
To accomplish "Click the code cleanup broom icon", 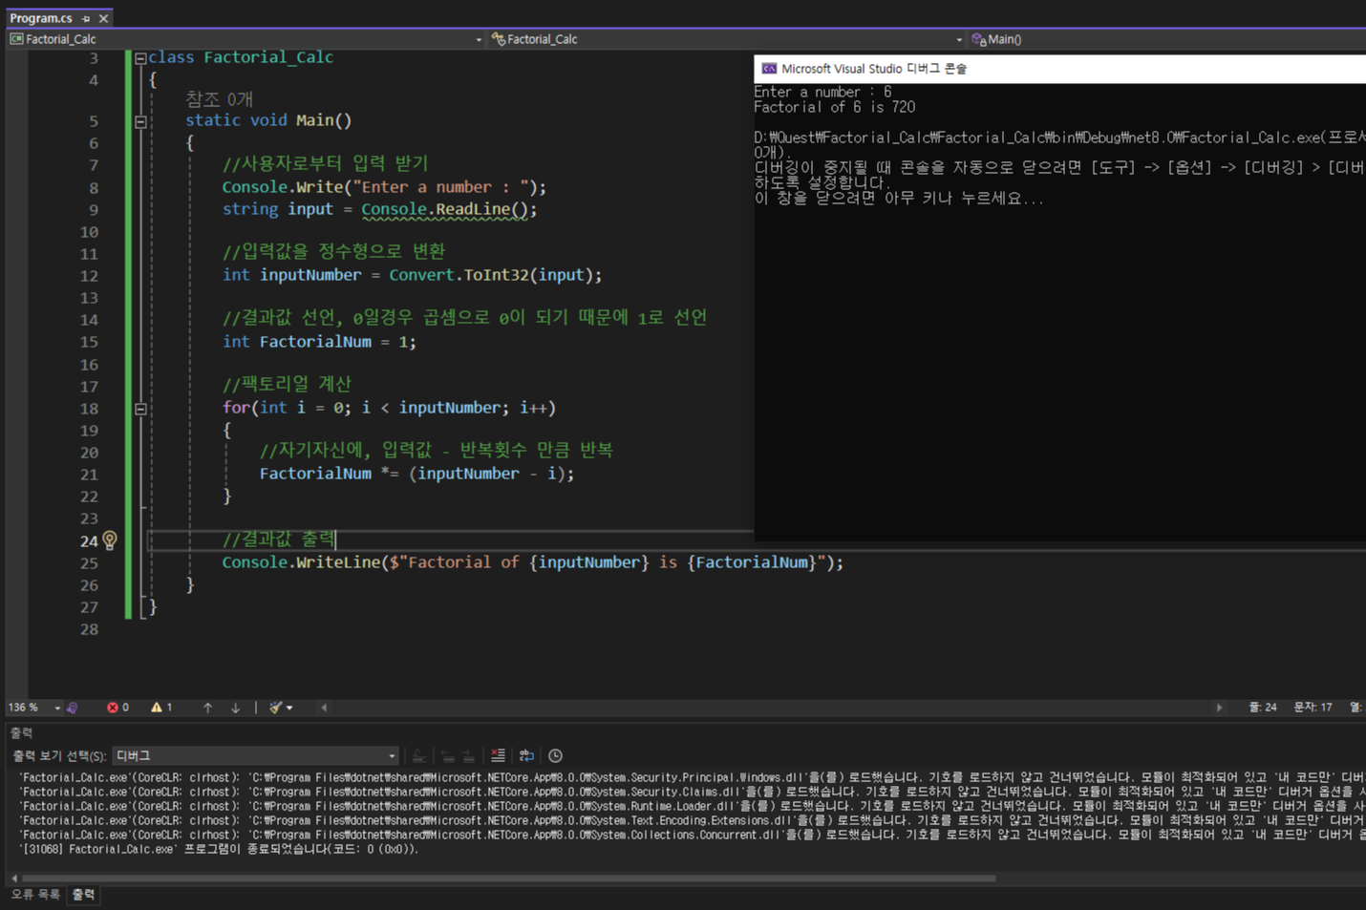I will [276, 708].
